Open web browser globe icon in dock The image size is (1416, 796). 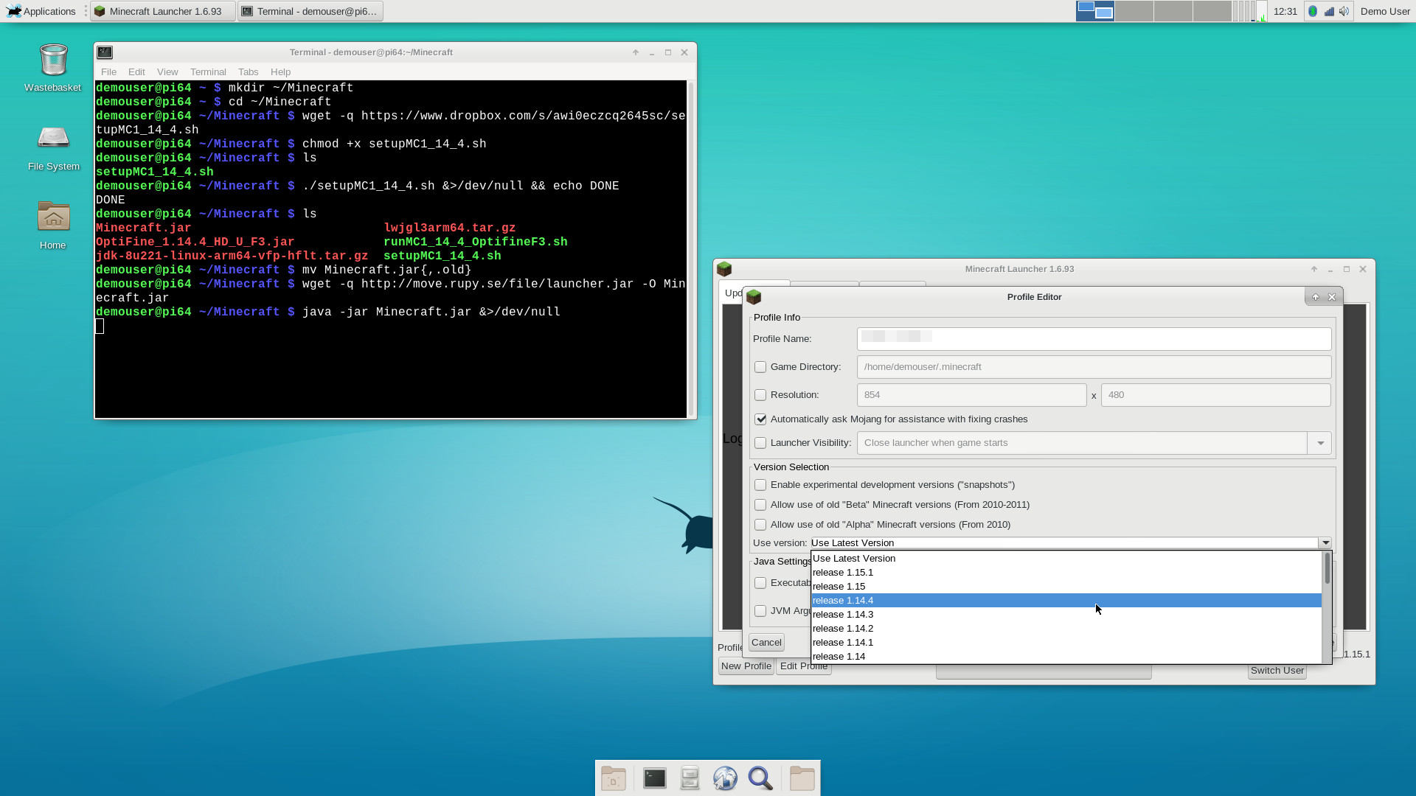pyautogui.click(x=725, y=778)
